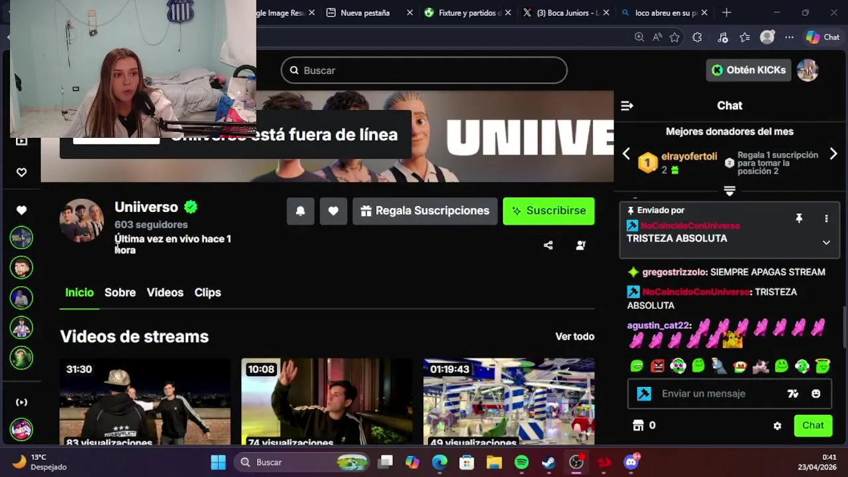Click the report user icon beside share
The height and width of the screenshot is (477, 848).
580,245
